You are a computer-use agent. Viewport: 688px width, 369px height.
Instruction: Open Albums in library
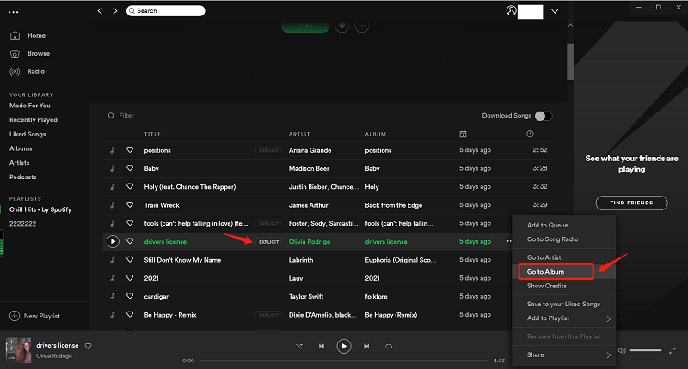(21, 148)
